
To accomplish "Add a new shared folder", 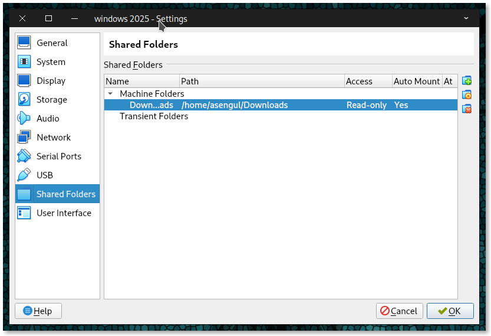I will click(467, 81).
